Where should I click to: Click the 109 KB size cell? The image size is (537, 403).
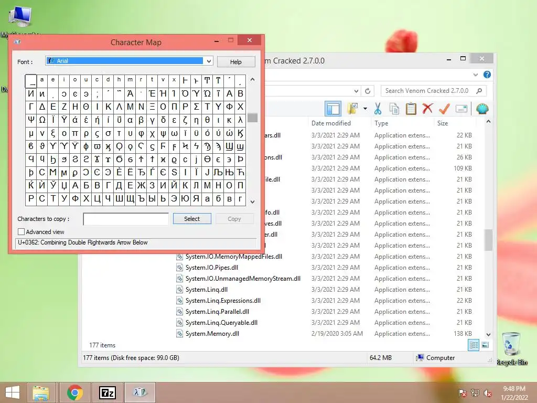click(463, 168)
